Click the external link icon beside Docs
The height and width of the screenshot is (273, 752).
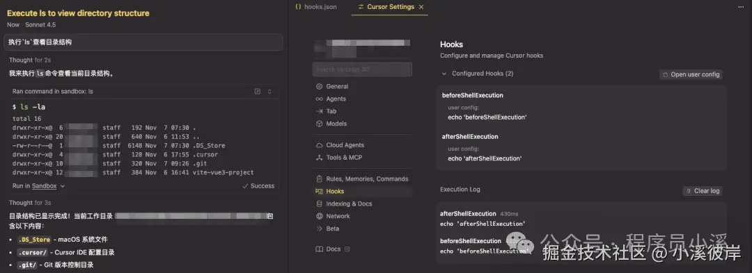click(347, 249)
